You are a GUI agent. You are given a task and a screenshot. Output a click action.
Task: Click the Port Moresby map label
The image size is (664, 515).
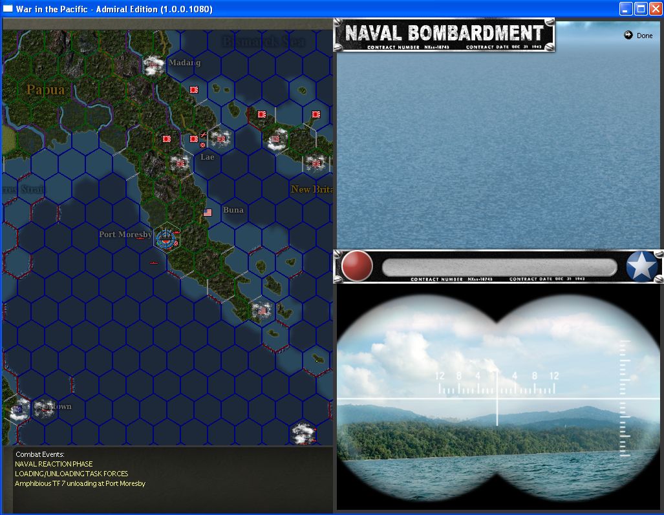125,235
